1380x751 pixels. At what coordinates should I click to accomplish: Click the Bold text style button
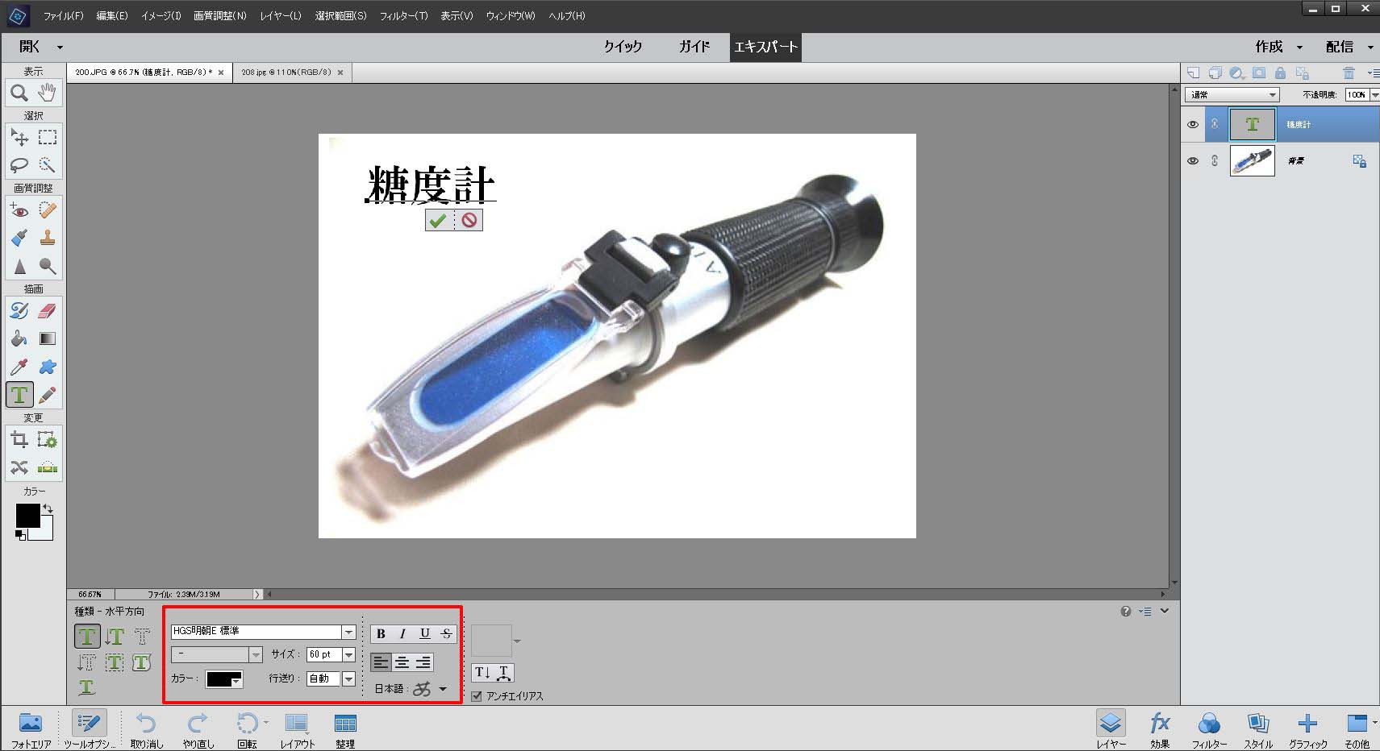[x=381, y=634]
